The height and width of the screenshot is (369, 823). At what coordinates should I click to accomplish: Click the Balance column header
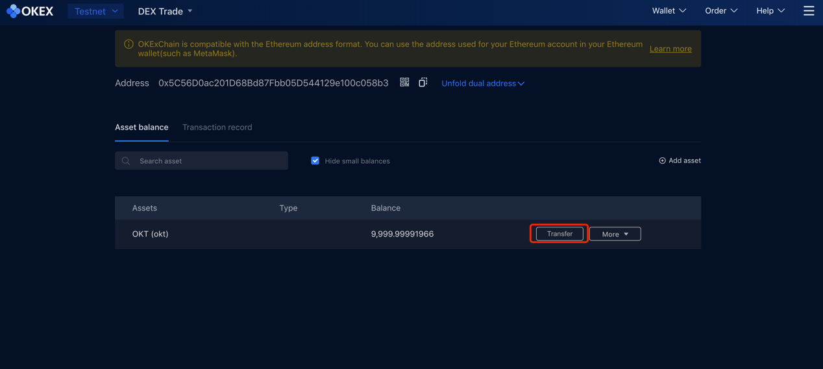[386, 208]
